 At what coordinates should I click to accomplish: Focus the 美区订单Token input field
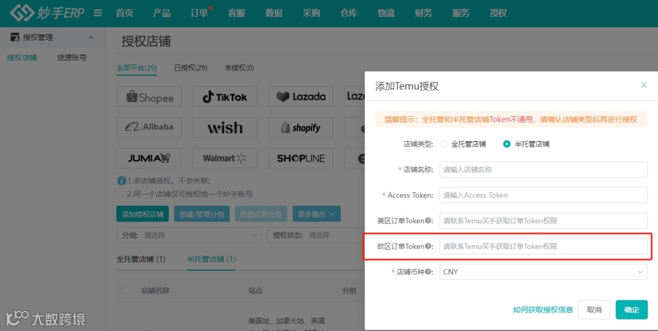pyautogui.click(x=543, y=221)
